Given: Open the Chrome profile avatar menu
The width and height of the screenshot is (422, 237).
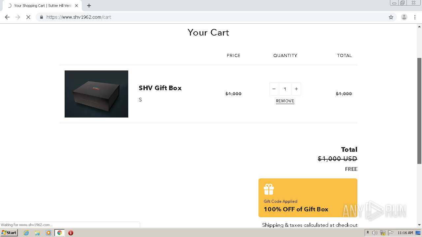Looking at the screenshot, I should tap(404, 17).
